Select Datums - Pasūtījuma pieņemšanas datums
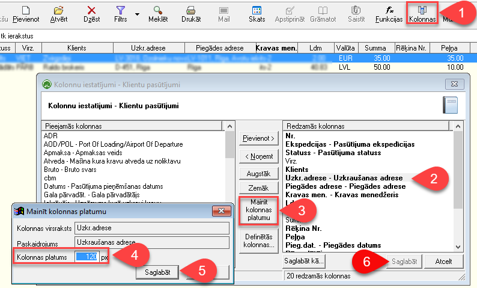 click(x=103, y=186)
